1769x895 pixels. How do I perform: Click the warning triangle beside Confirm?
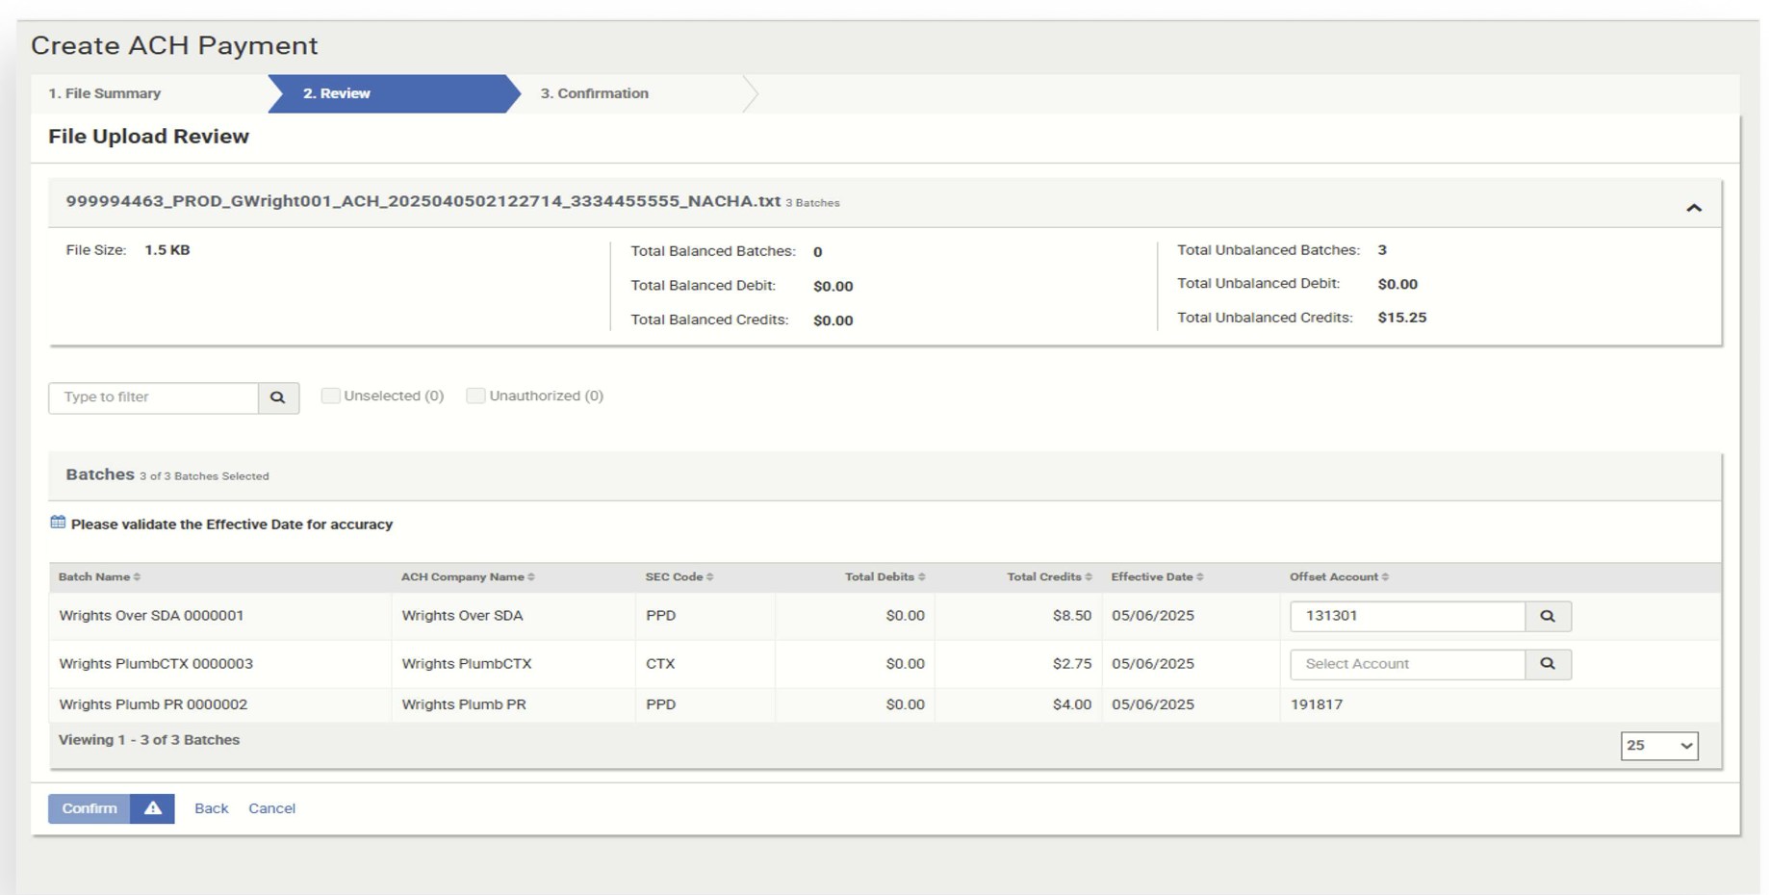click(x=153, y=808)
